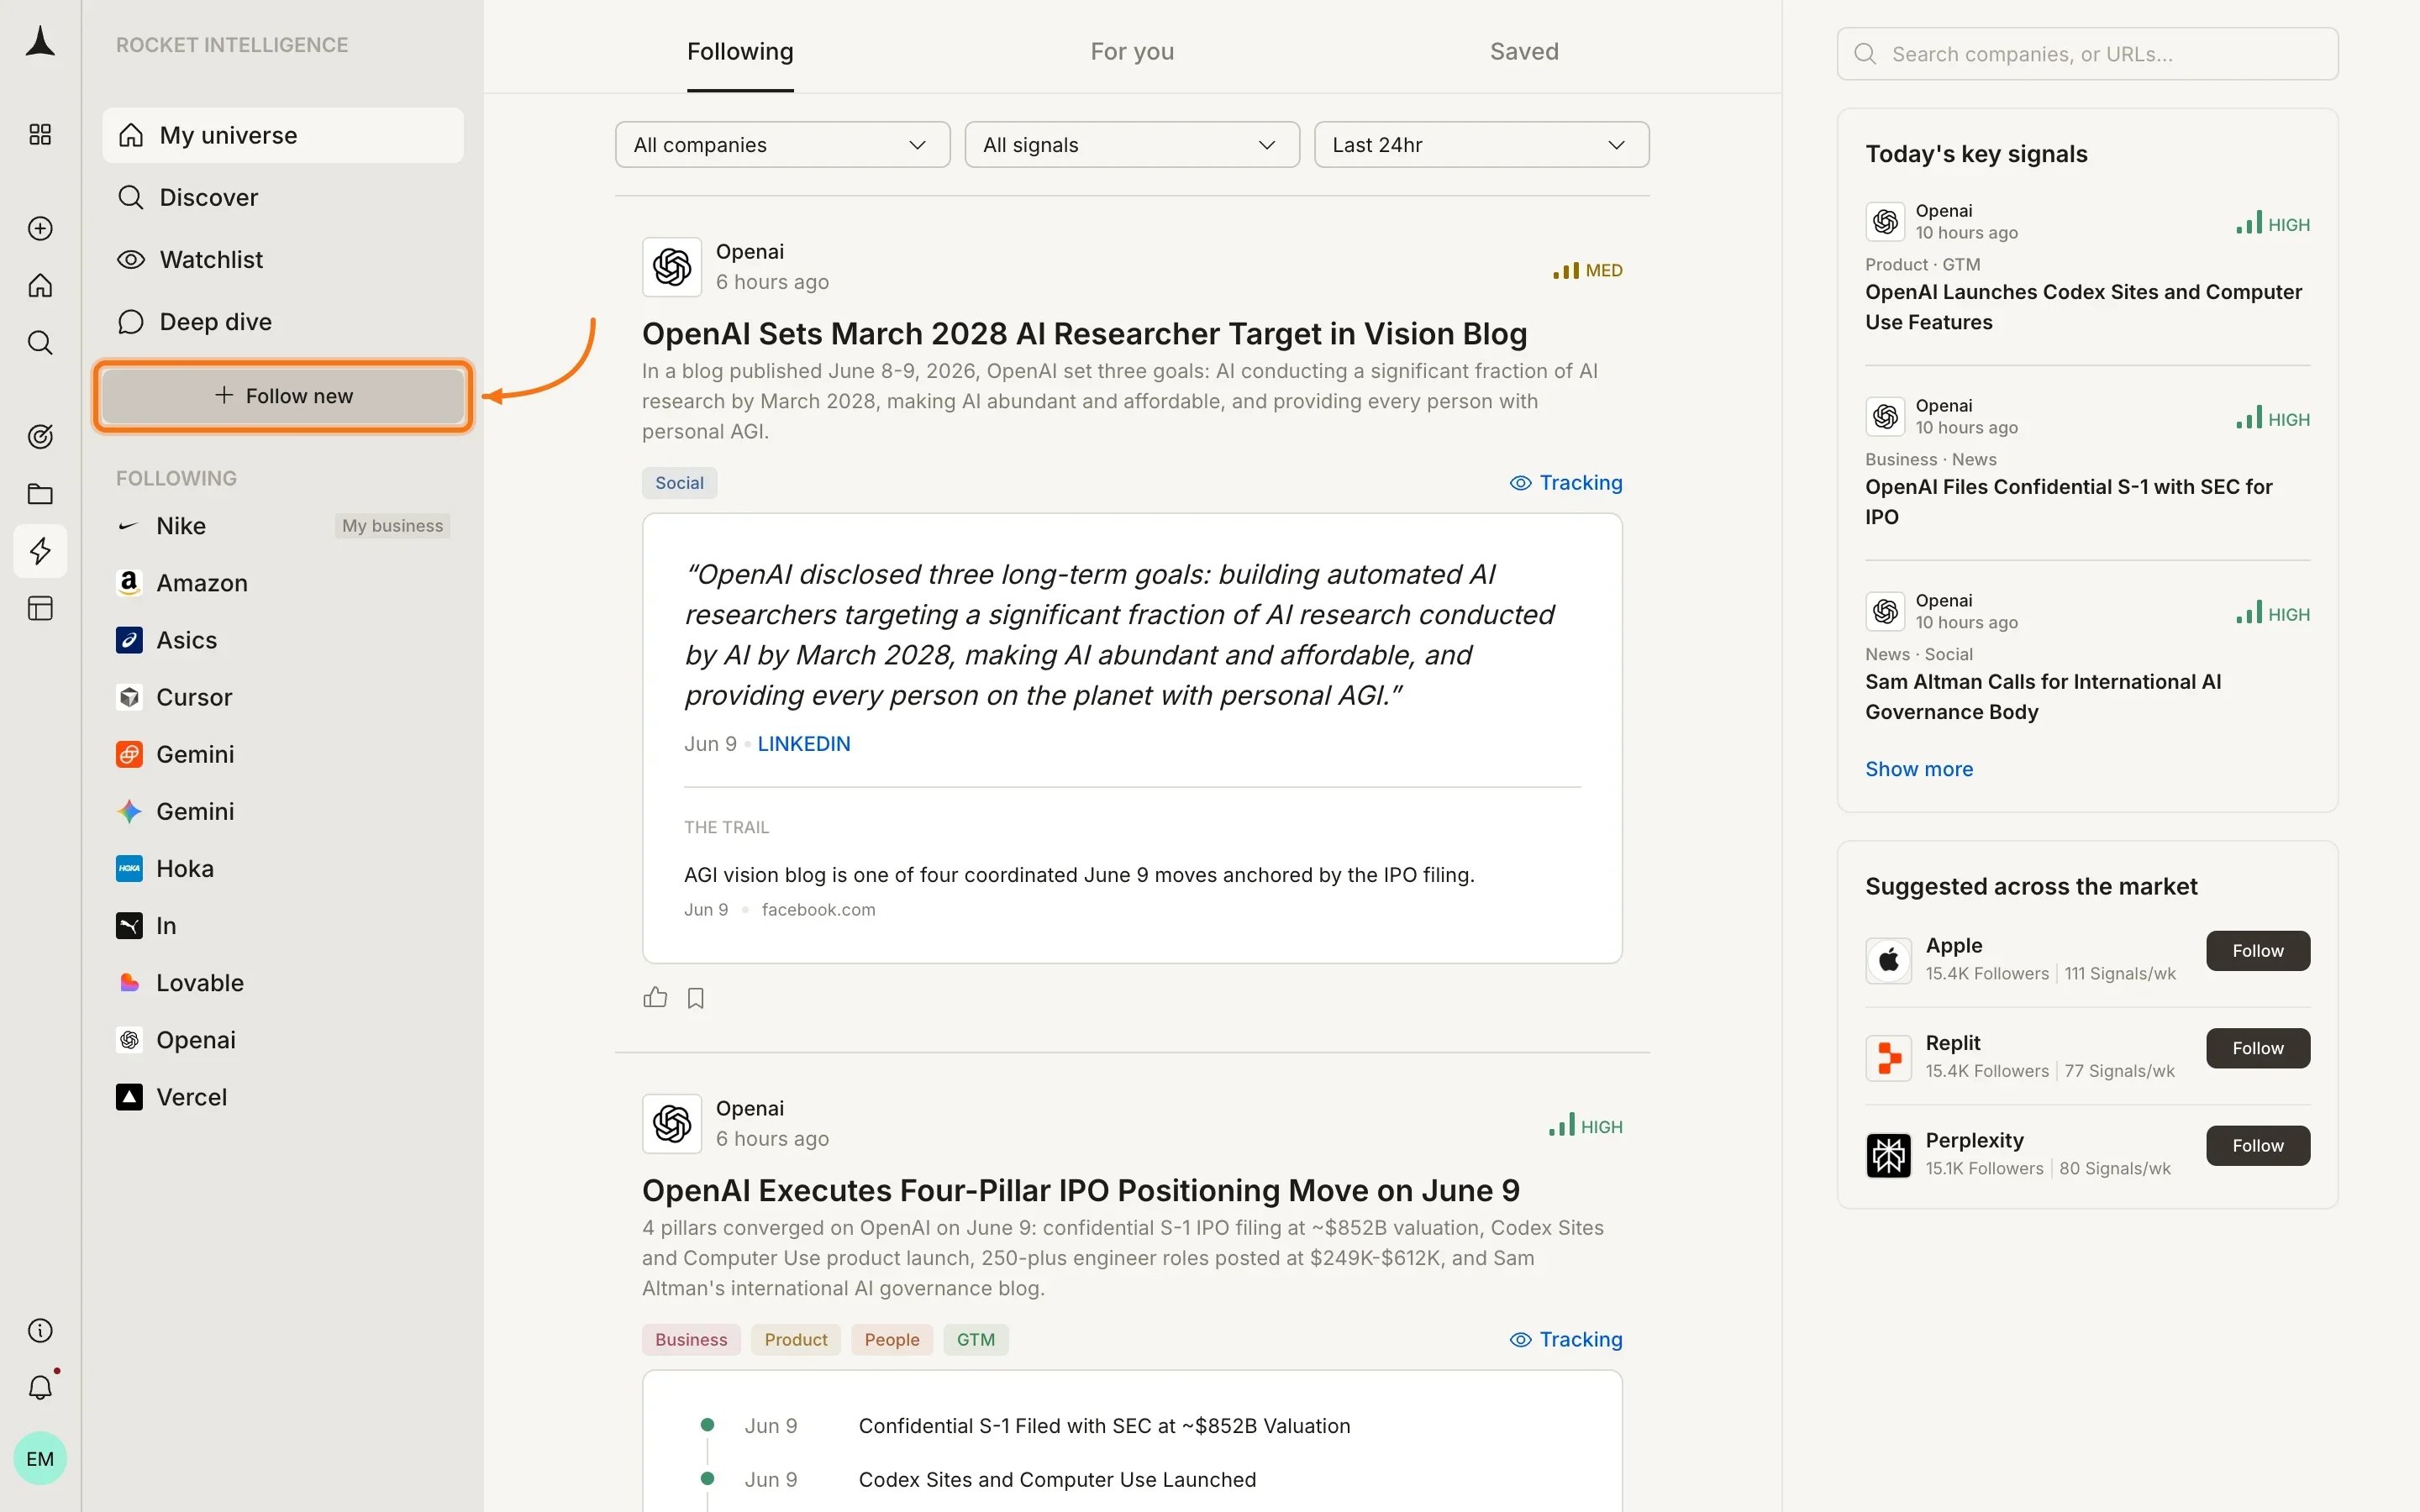This screenshot has width=2420, height=1512.
Task: Open Discover in the sidebar
Action: 283,197
